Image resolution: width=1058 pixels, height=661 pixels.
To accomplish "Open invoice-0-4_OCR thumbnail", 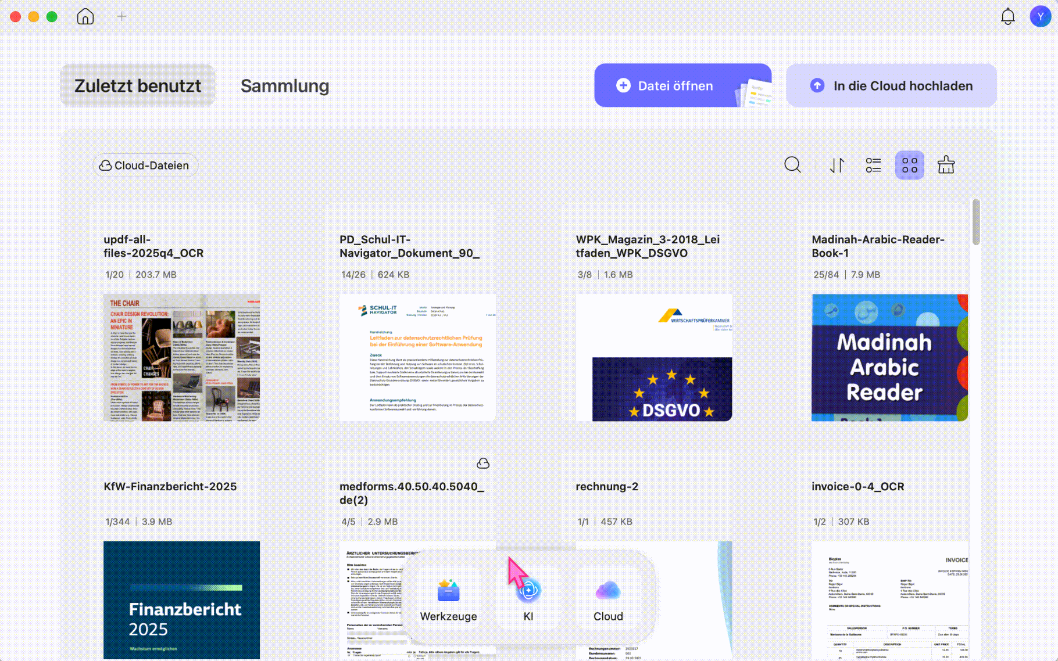I will point(889,600).
